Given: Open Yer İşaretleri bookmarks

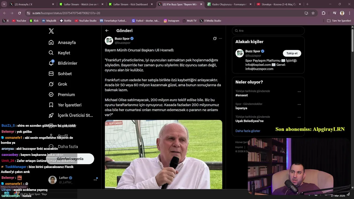Looking at the screenshot, I should 65,105.
